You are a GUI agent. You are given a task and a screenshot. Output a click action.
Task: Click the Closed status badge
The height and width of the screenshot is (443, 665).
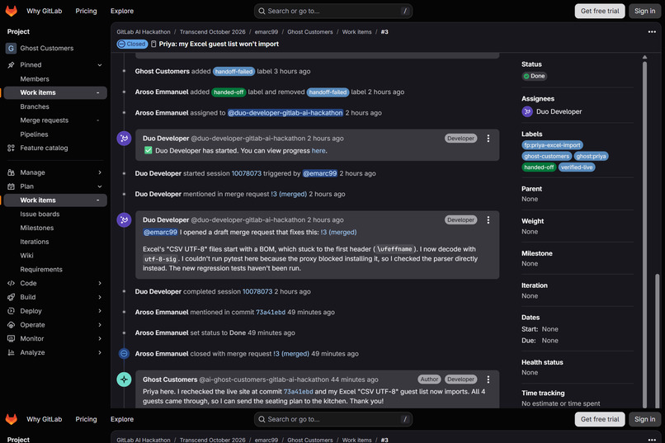[x=132, y=44]
